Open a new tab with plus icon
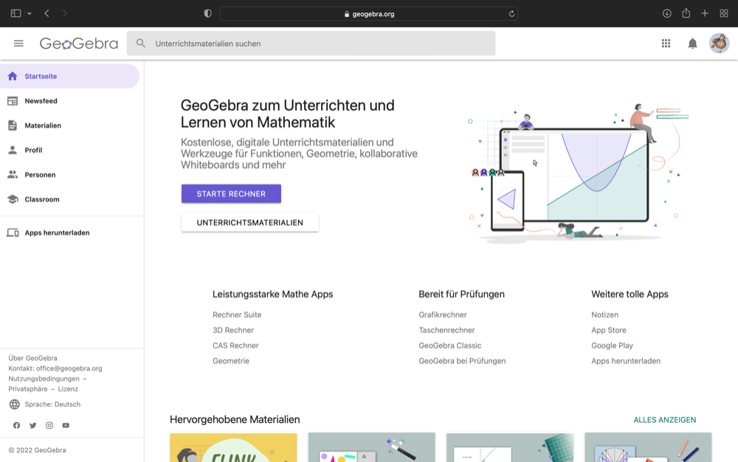Screen dimensions: 738x462 coord(705,13)
